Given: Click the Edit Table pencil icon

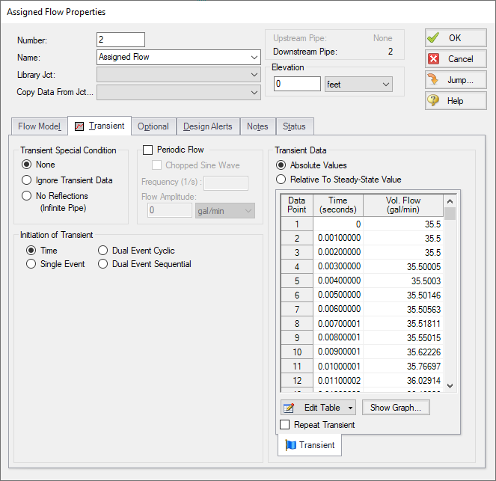Looking at the screenshot, I should (x=289, y=408).
